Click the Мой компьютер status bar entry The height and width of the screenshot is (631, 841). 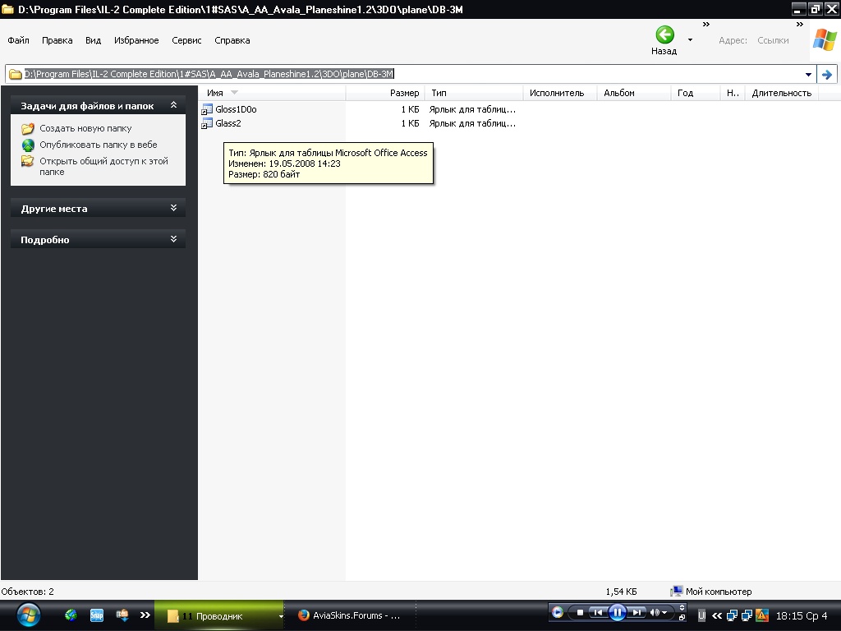point(712,592)
